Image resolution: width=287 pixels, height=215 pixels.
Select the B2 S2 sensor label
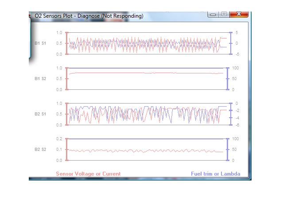40,150
